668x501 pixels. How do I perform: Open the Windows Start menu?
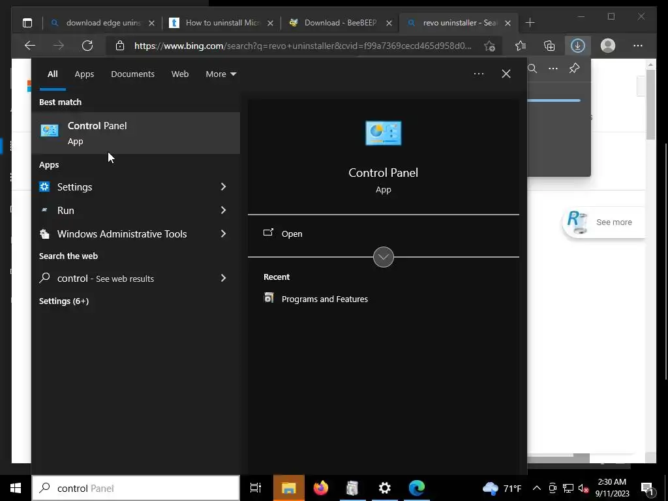tap(16, 488)
